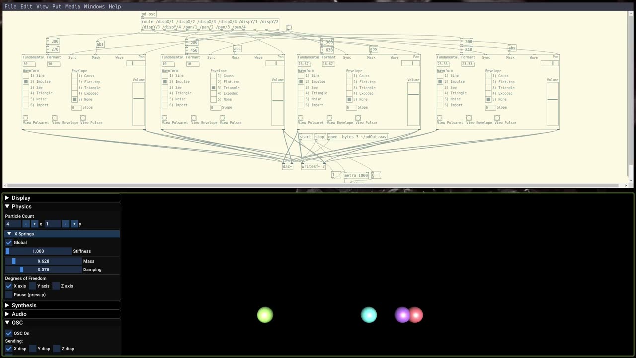Screen dimensions: 636x358
Task: Open the Media menu
Action: (x=73, y=6)
